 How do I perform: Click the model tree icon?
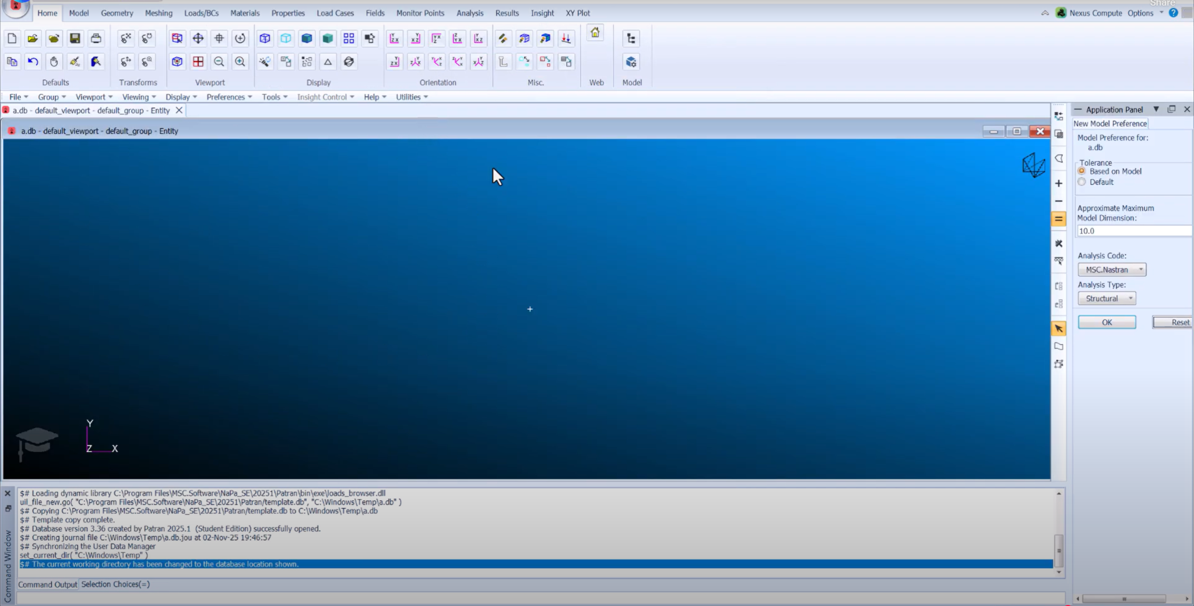[x=631, y=38]
